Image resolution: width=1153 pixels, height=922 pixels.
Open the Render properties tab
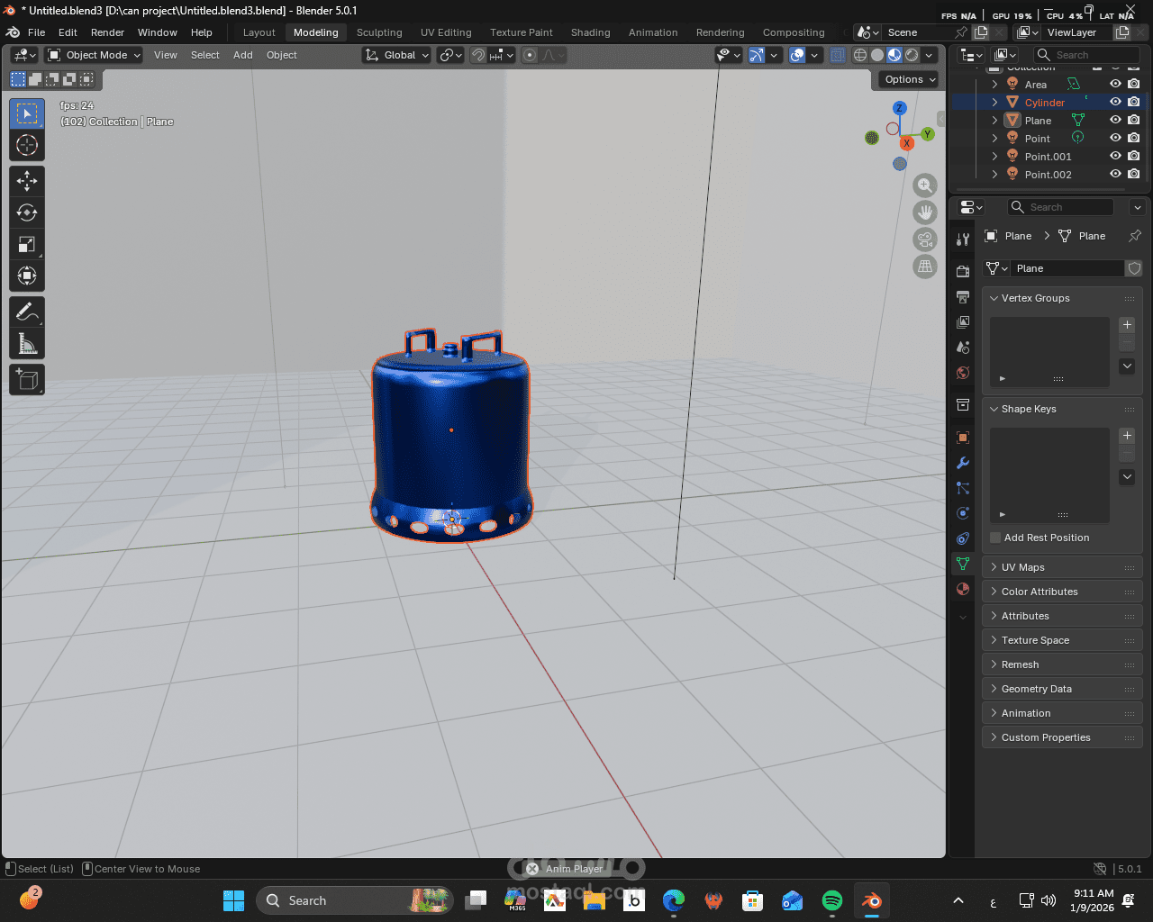click(963, 271)
